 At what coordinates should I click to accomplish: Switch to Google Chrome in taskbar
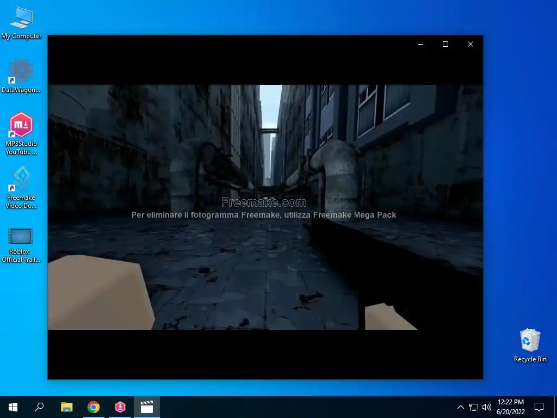[x=94, y=407]
